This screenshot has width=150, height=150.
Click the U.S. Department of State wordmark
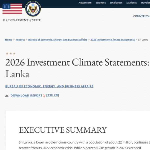[x=22, y=20]
